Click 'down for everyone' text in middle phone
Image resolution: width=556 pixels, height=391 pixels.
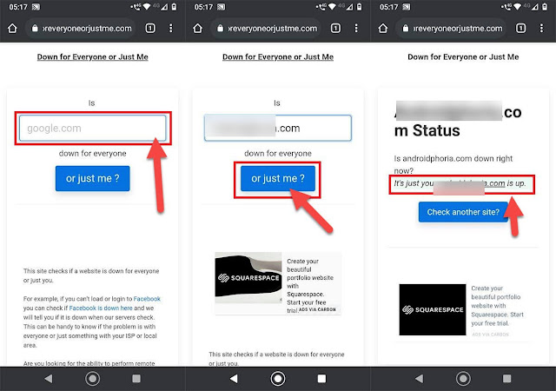(278, 153)
